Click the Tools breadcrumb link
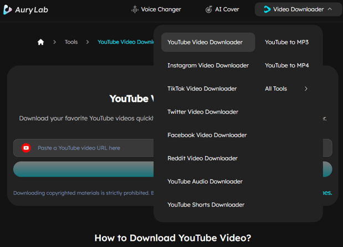343x247 pixels. tap(71, 42)
